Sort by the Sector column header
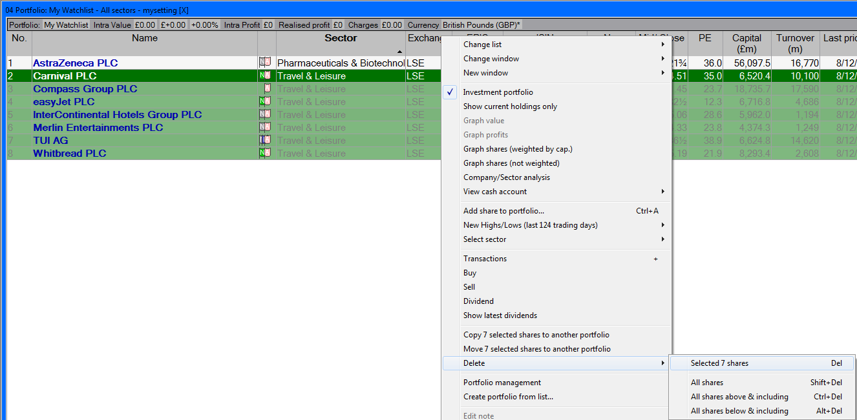Viewport: 857px width, 420px height. click(x=341, y=39)
